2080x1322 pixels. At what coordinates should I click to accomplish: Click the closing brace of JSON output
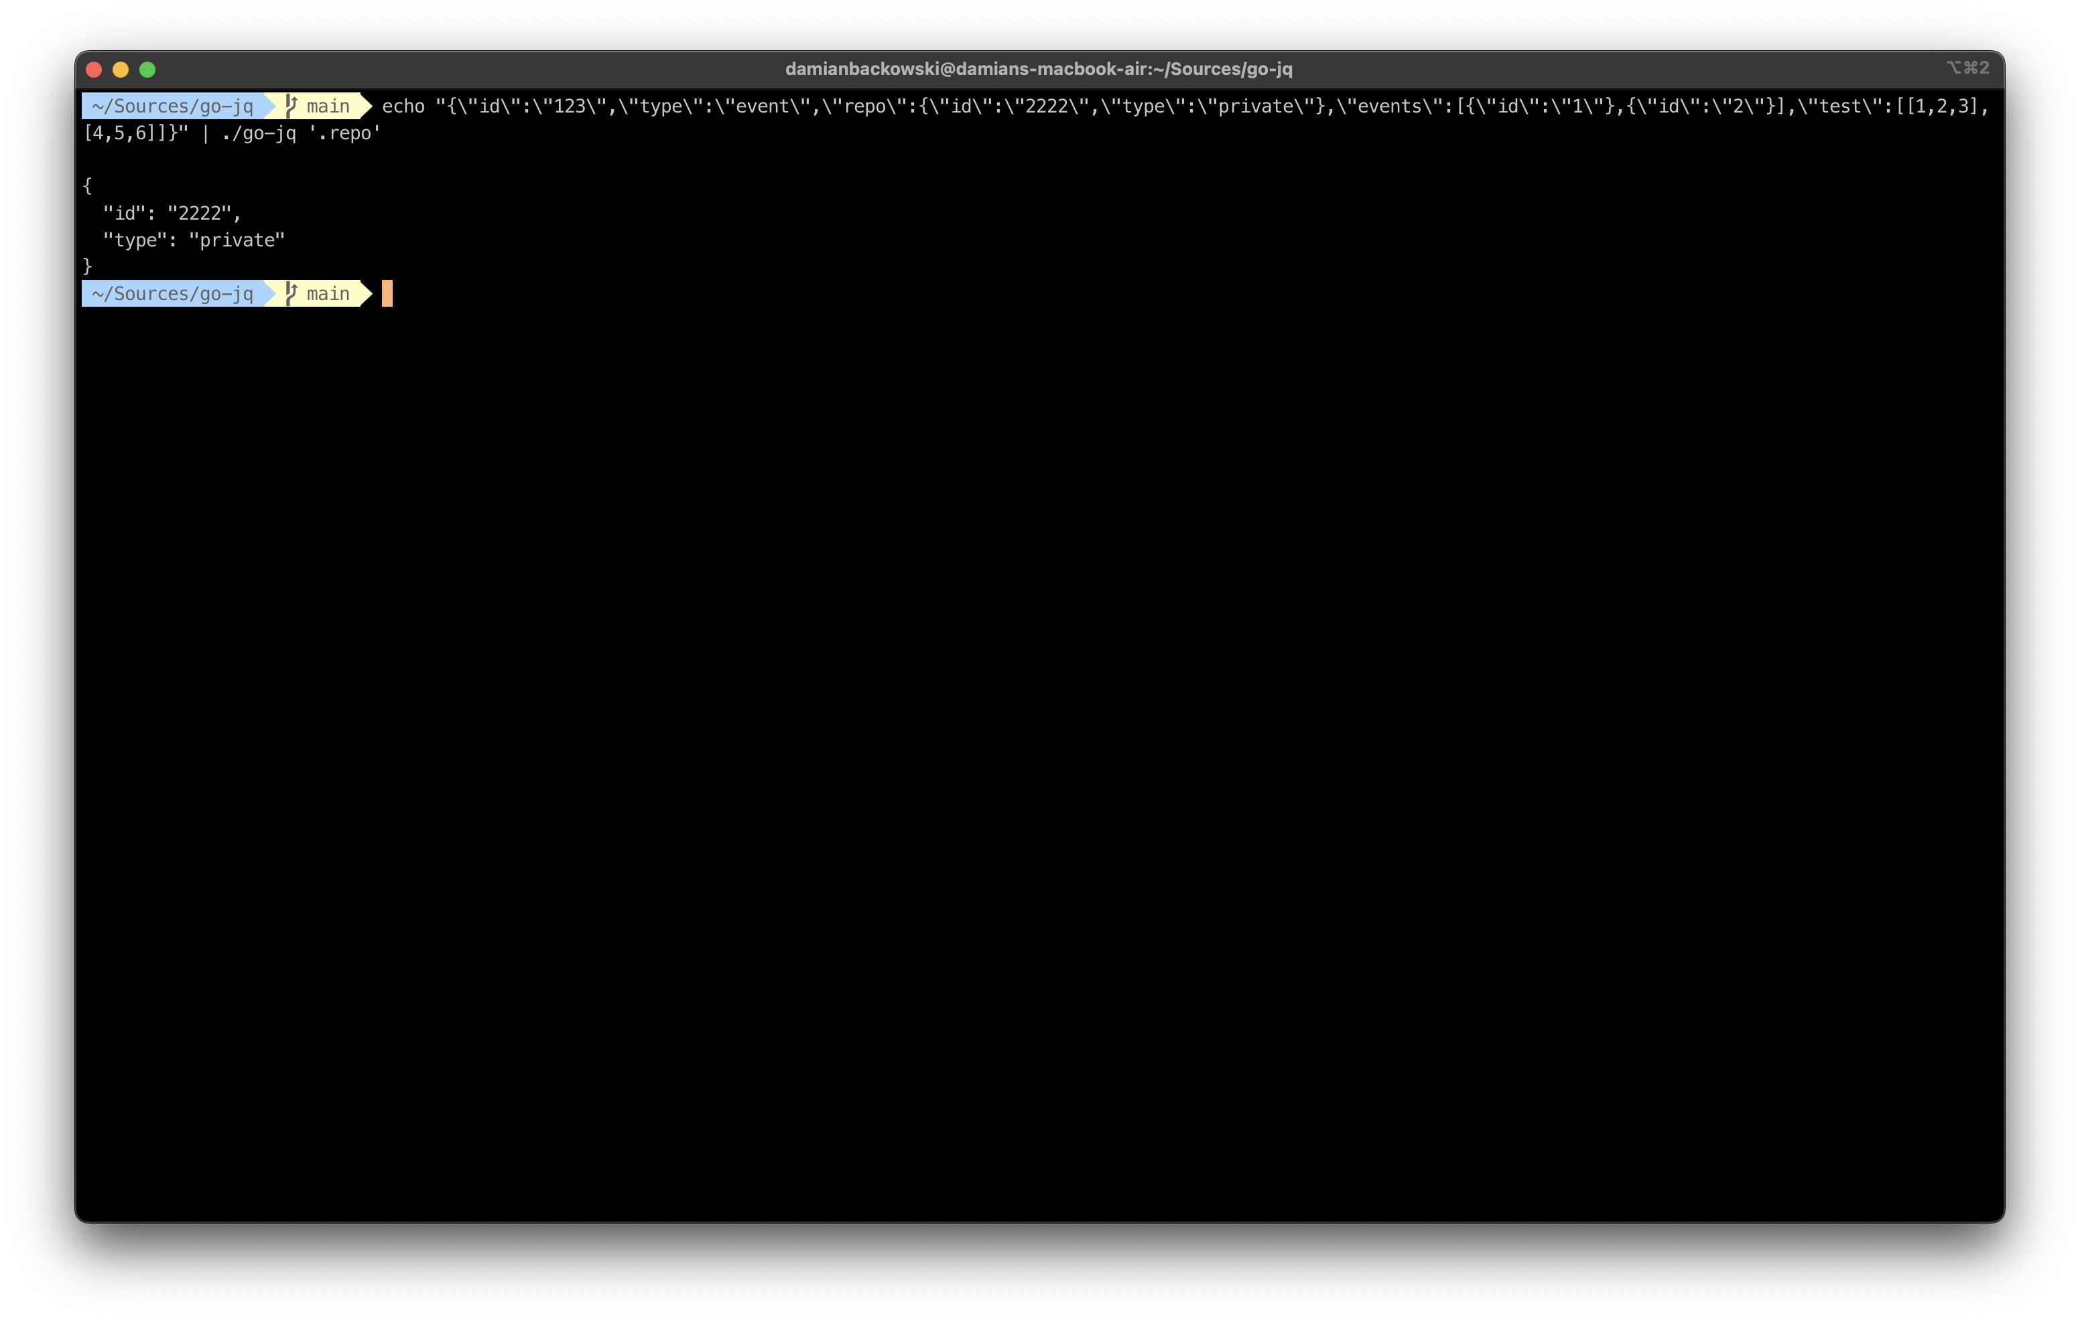pyautogui.click(x=87, y=266)
